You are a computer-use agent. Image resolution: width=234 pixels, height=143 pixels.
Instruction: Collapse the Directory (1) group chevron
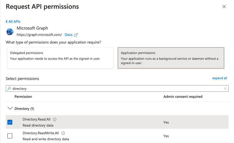[10, 108]
